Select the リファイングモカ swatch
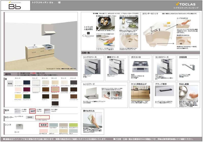Image resolution: width=203 pixels, height=142 pixels. (64, 89)
